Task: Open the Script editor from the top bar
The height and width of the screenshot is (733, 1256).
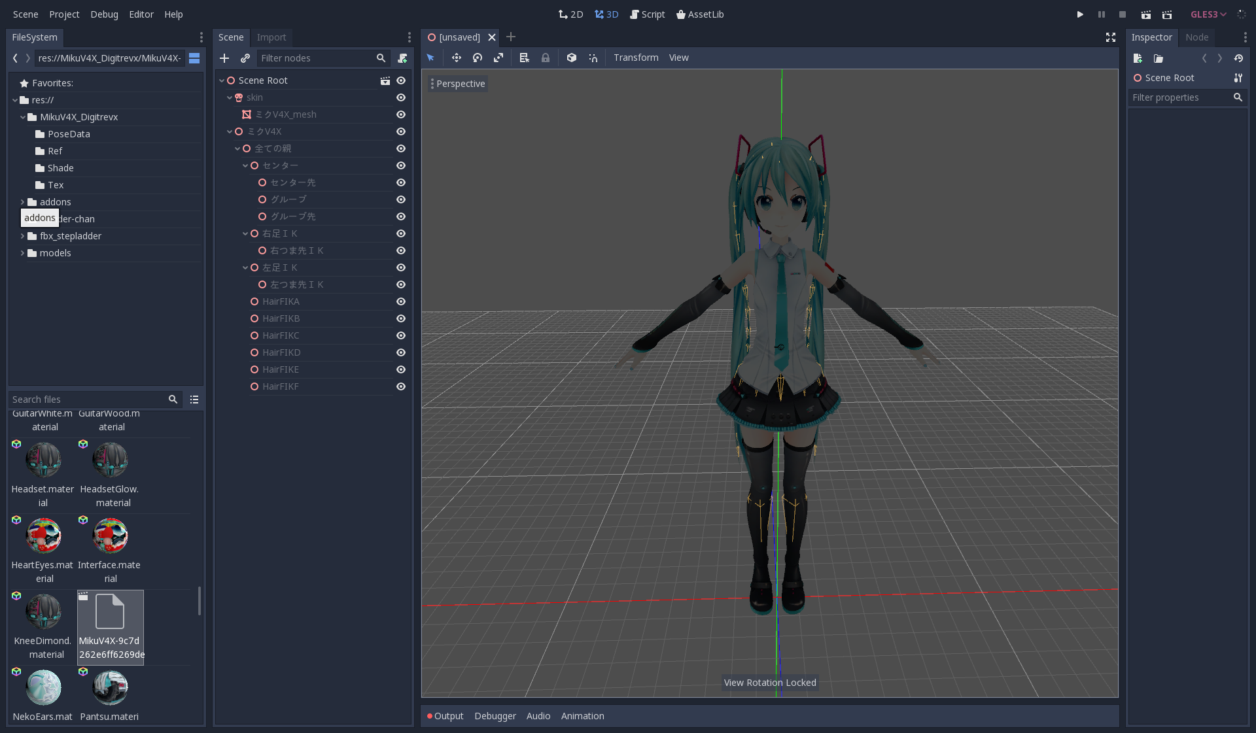Action: coord(647,14)
